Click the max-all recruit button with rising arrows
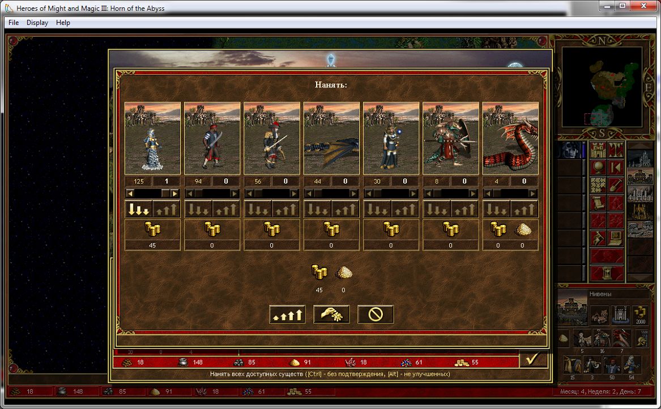Screen dimensions: 661x409 click(x=287, y=314)
